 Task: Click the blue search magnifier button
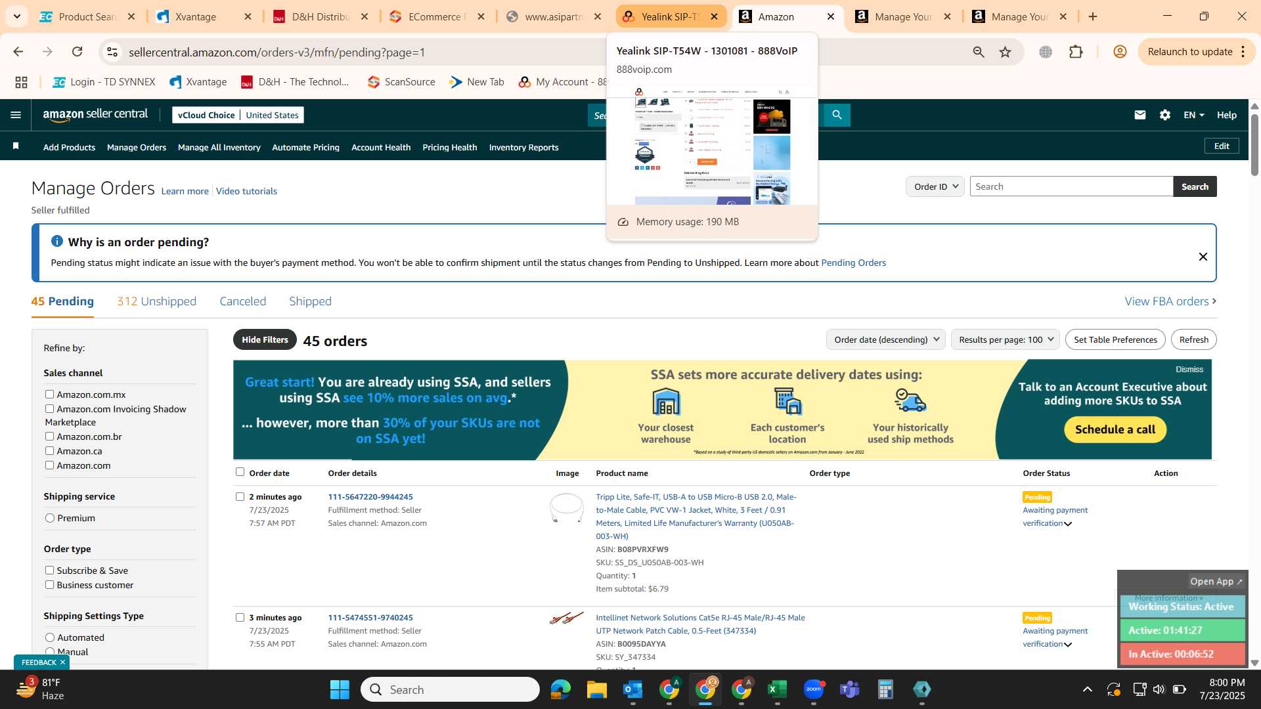coord(837,115)
